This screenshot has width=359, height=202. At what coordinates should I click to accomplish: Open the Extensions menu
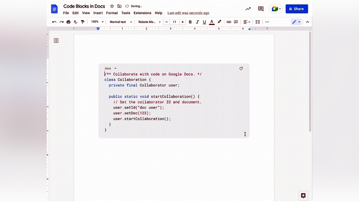click(x=142, y=13)
